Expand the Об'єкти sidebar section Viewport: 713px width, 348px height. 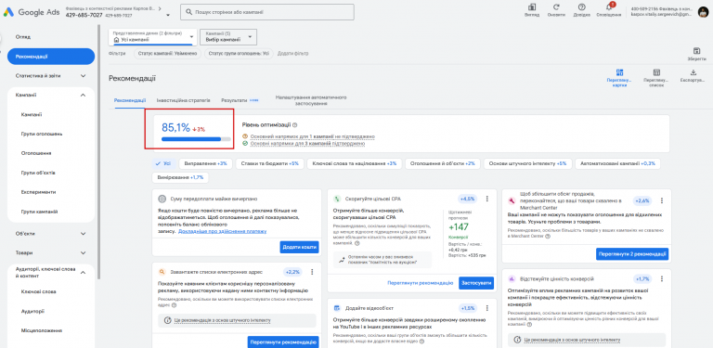tap(83, 234)
